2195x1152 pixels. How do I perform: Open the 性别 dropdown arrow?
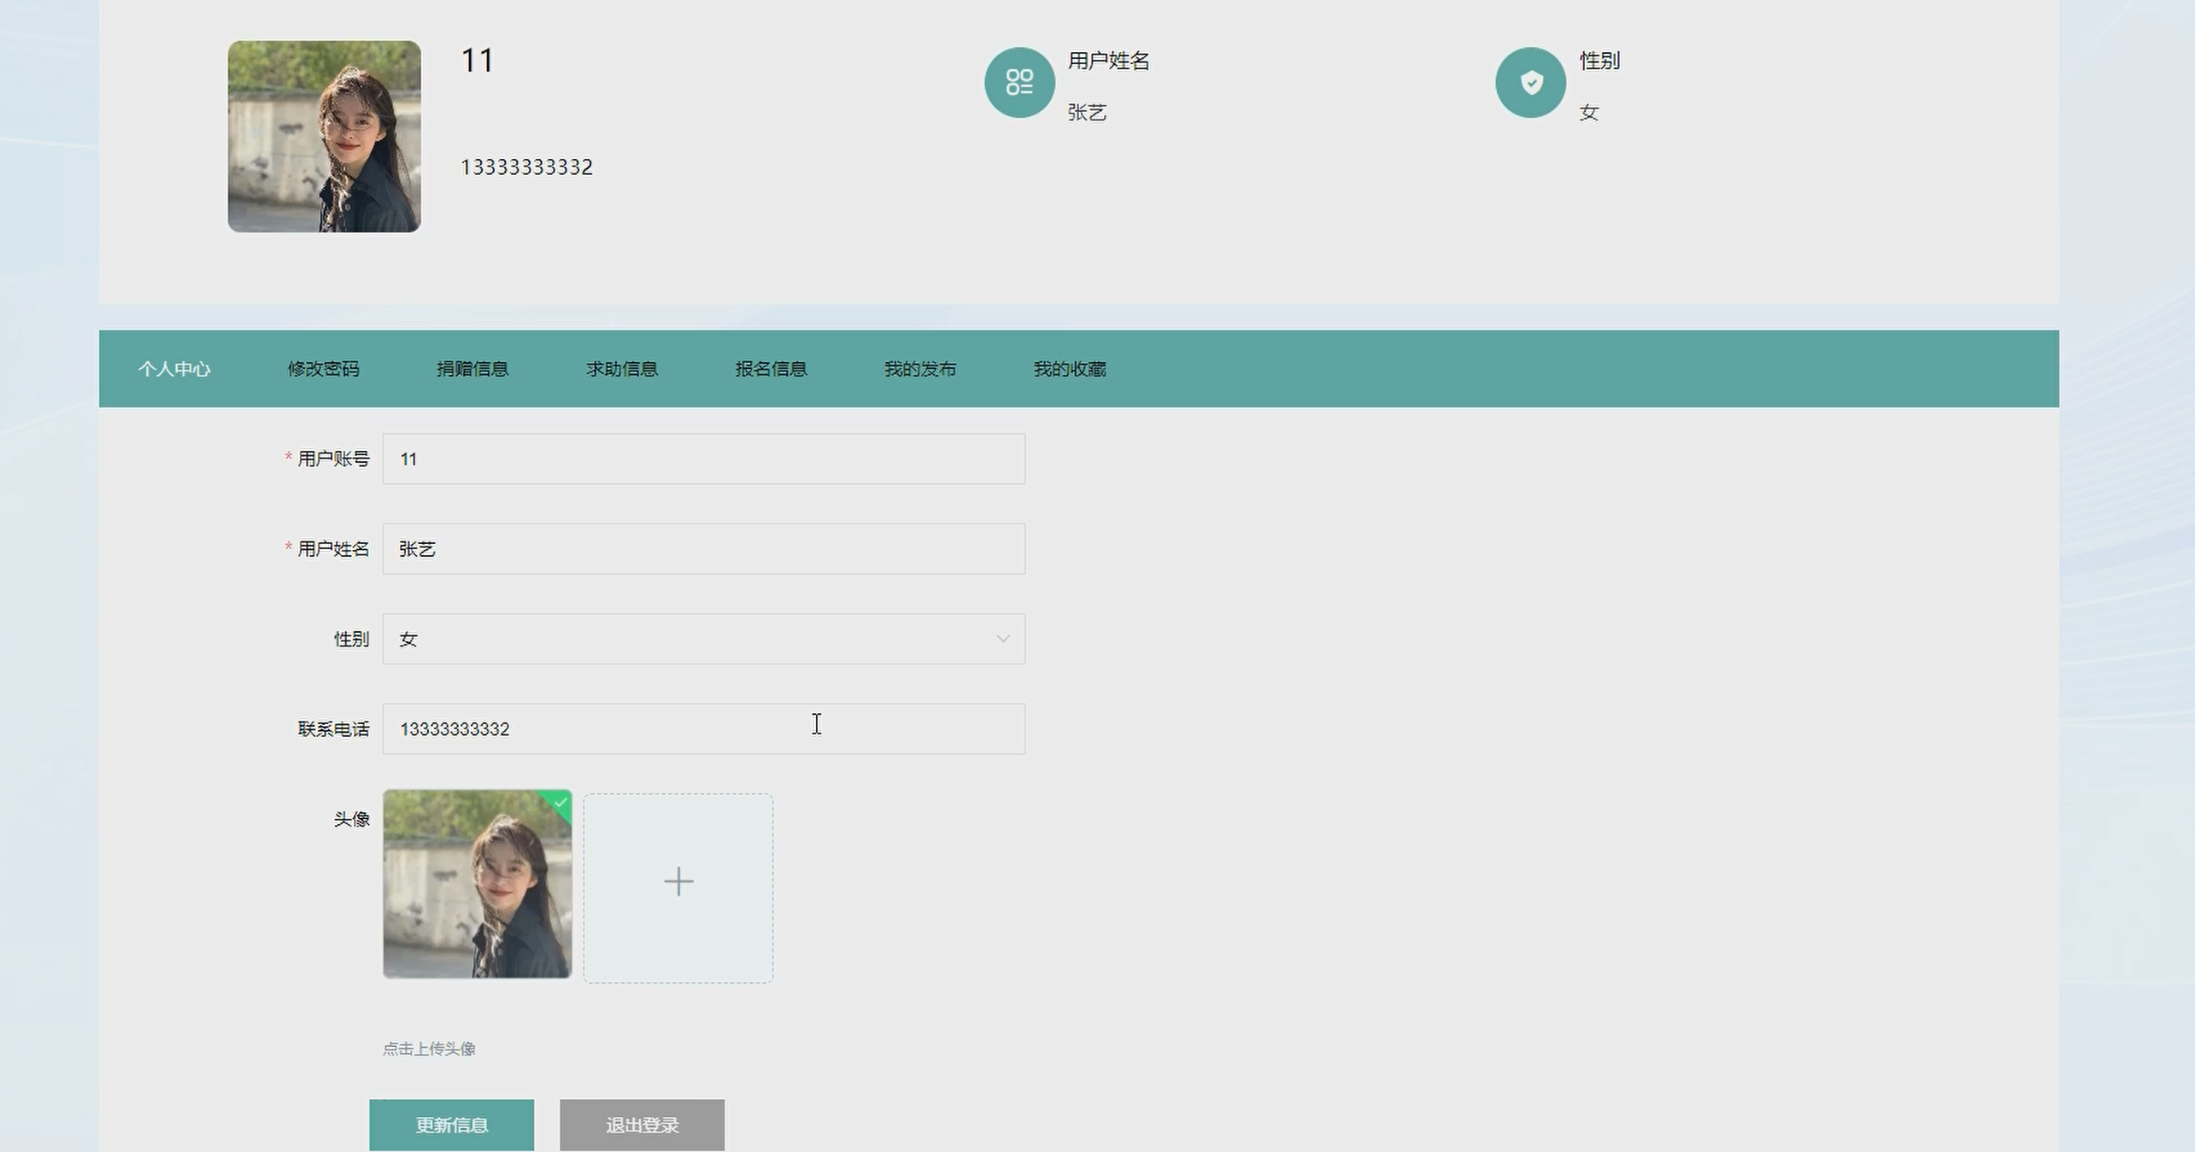point(1002,639)
